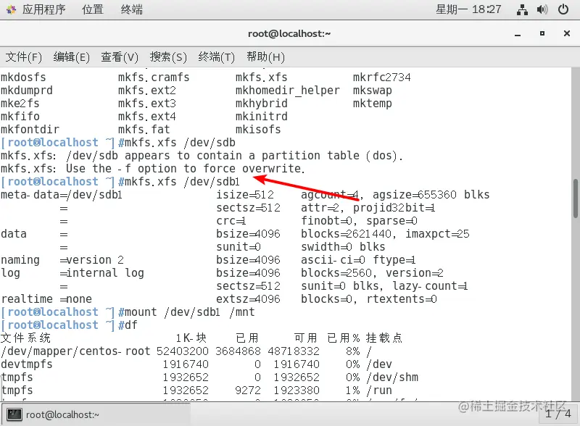Click the line about force overwrite option
This screenshot has height=426, width=580.
pyautogui.click(x=153, y=169)
